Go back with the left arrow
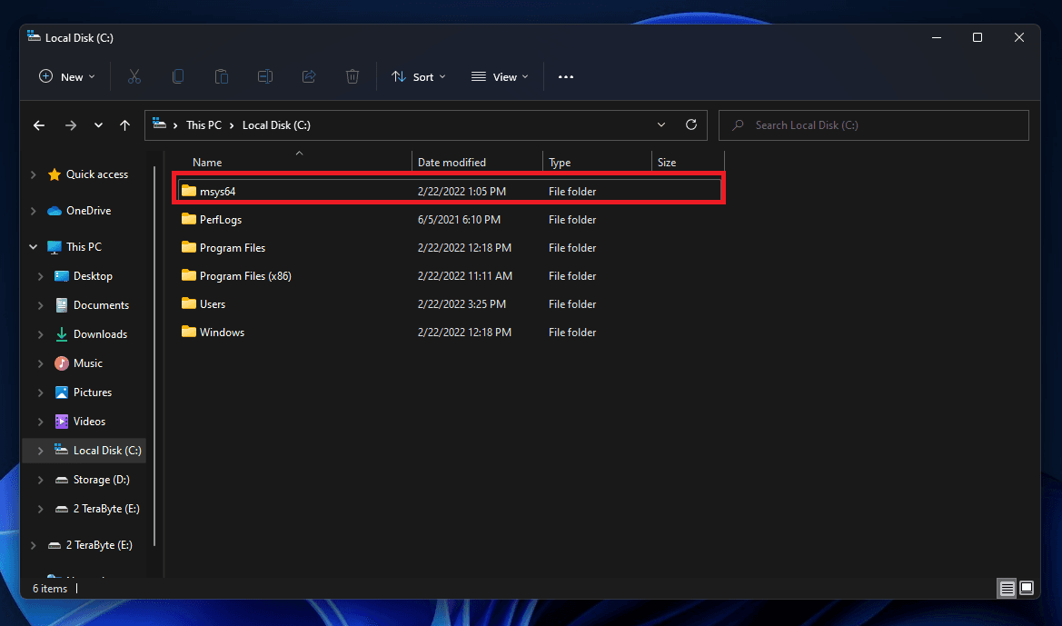Viewport: 1062px width, 626px height. pyautogui.click(x=39, y=125)
